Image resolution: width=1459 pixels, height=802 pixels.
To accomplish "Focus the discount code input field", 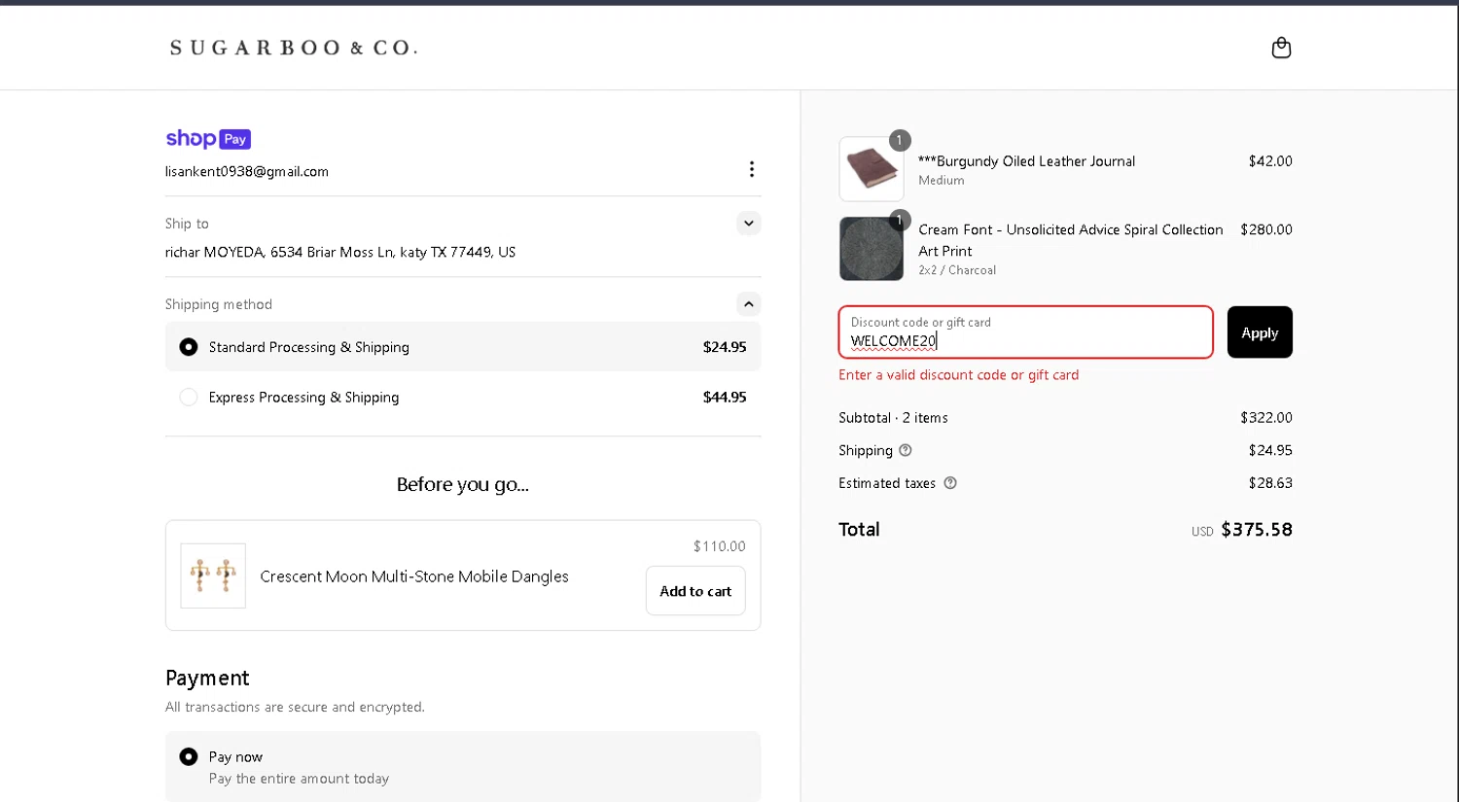I will [1025, 332].
